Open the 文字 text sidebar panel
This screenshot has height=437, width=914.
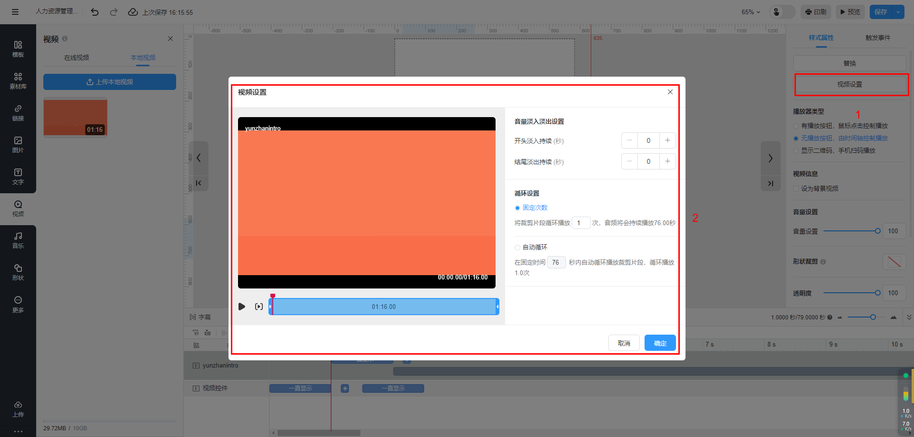[x=18, y=176]
